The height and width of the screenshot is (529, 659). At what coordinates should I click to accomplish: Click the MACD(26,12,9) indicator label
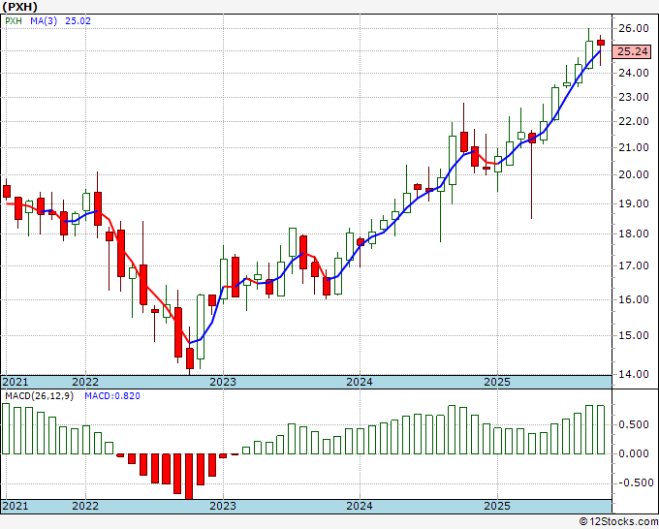tap(39, 396)
